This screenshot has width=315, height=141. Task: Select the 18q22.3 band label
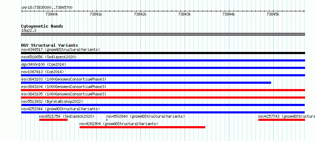pos(29,30)
